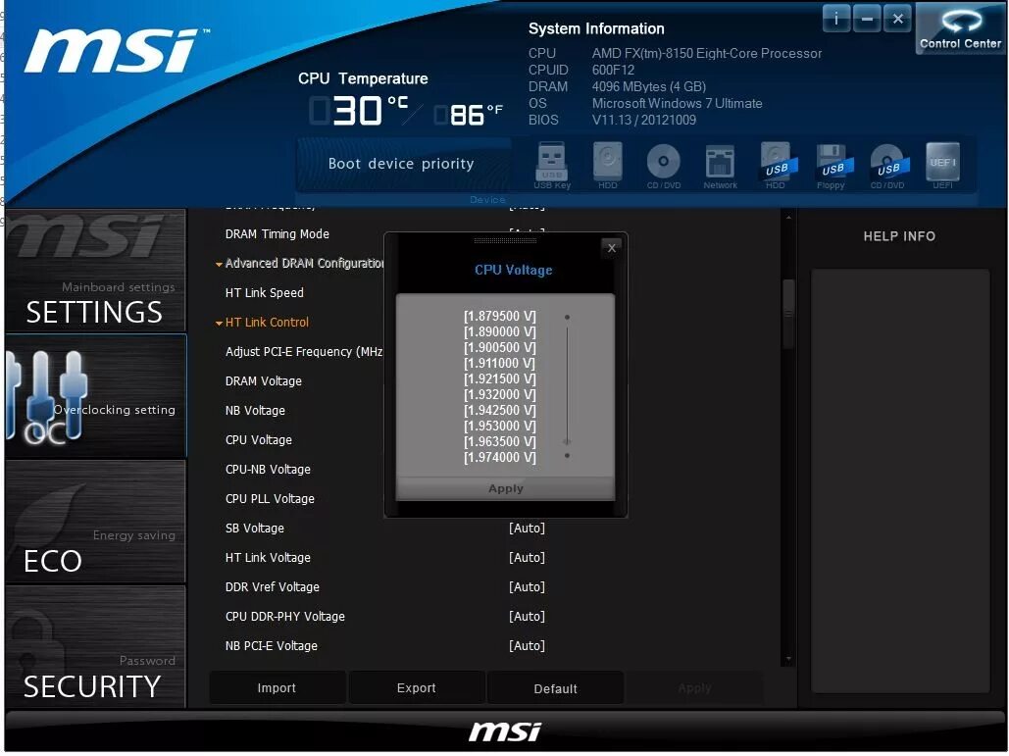The height and width of the screenshot is (756, 1009).
Task: Click settings list scroll-up arrow
Action: pyautogui.click(x=788, y=218)
